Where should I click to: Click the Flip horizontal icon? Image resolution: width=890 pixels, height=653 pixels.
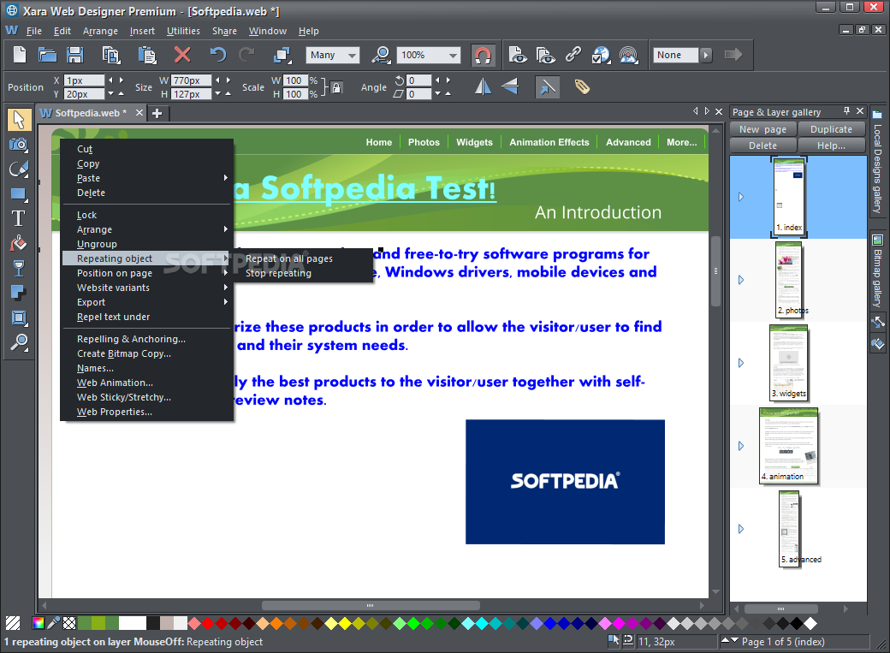click(x=483, y=87)
